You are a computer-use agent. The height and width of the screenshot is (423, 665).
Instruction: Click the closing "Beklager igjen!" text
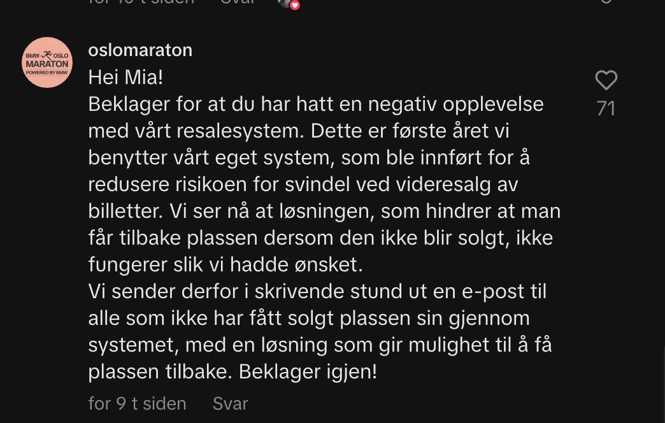click(308, 371)
